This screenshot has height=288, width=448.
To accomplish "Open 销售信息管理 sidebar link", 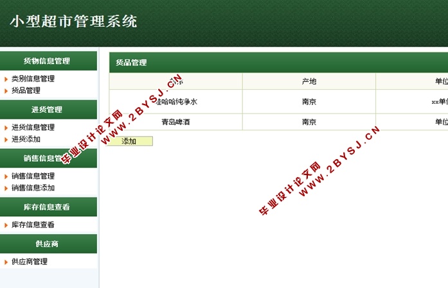I will coord(33,176).
